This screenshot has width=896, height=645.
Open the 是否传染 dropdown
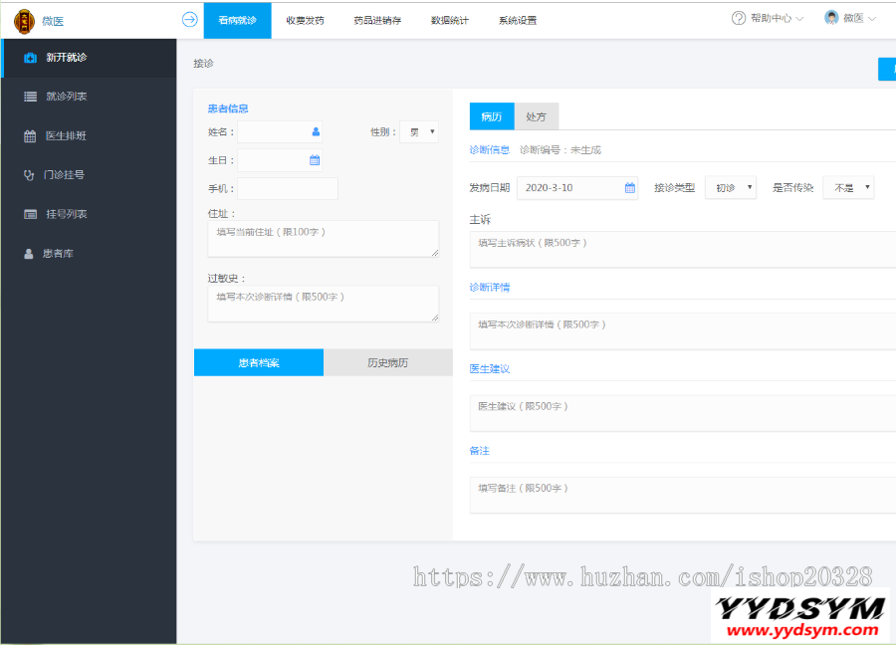click(x=849, y=187)
